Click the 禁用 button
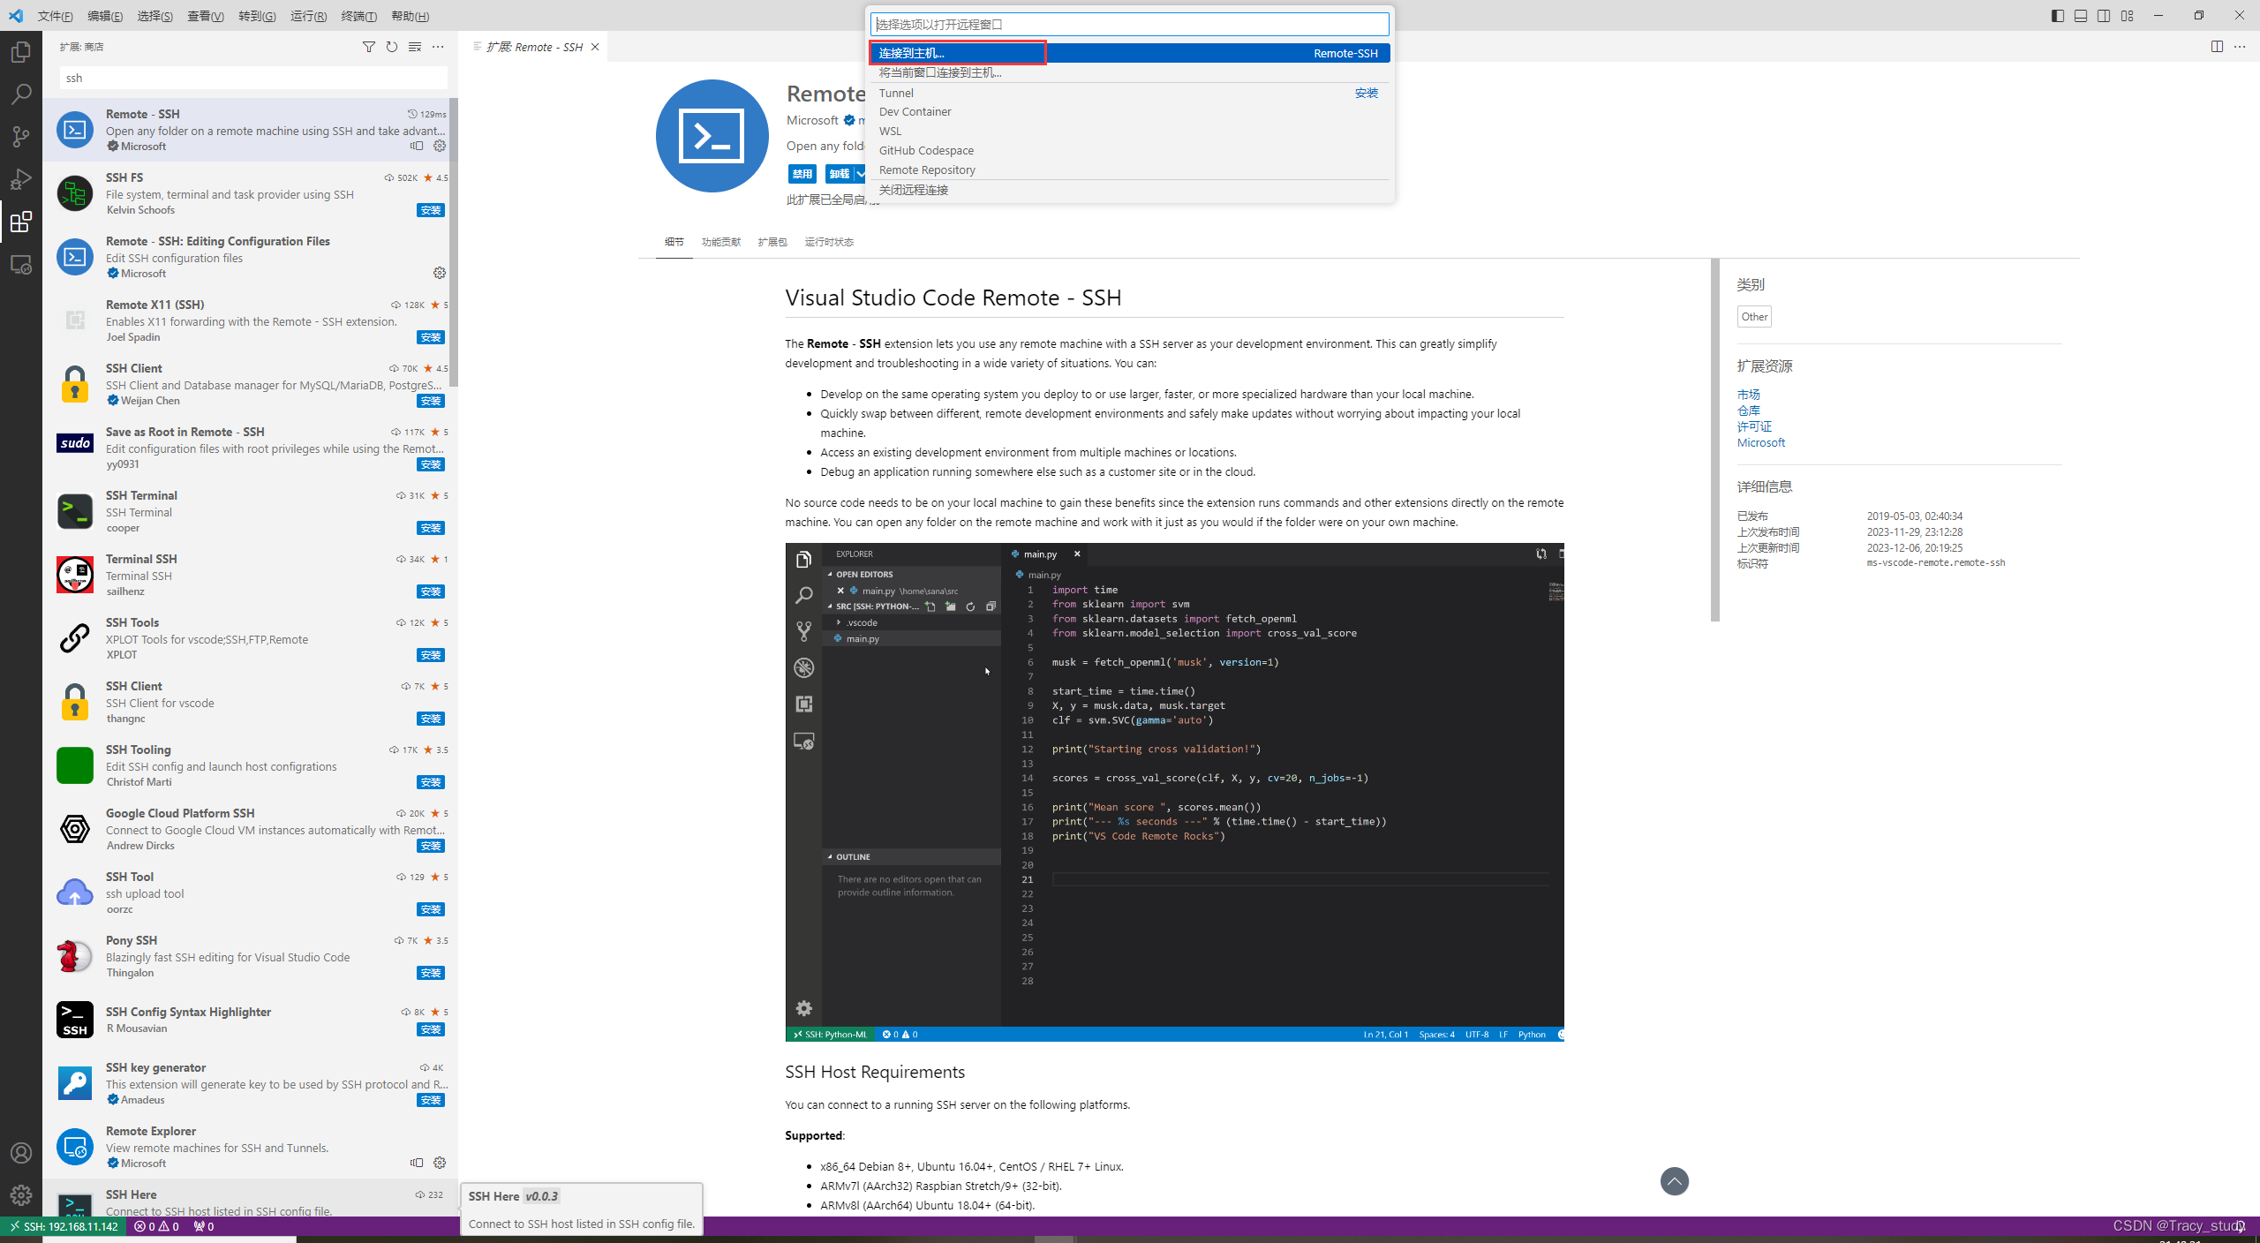 pos(802,174)
